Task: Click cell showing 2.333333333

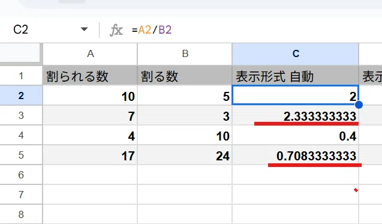Action: 296,115
